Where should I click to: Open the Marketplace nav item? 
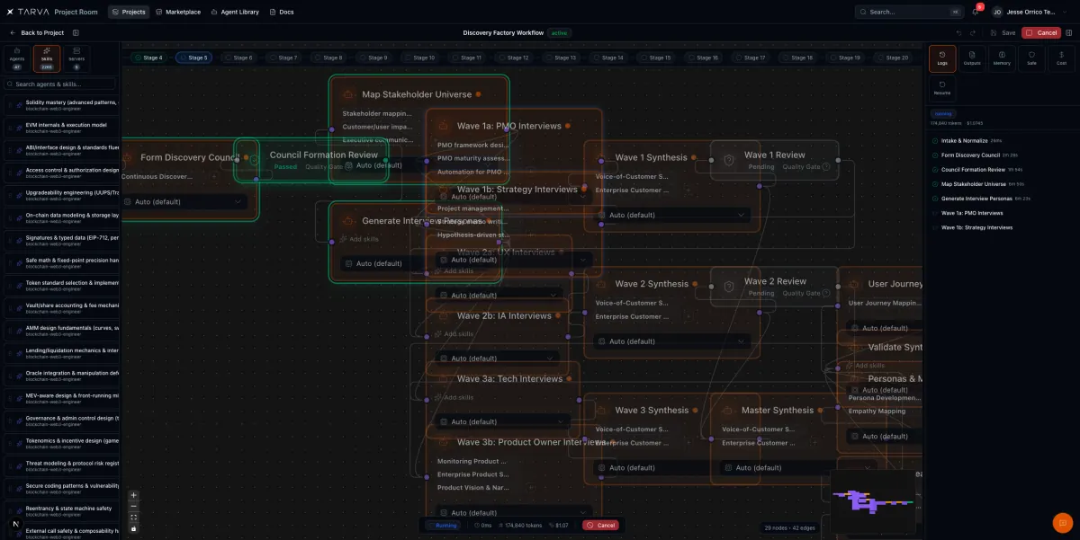tap(178, 12)
